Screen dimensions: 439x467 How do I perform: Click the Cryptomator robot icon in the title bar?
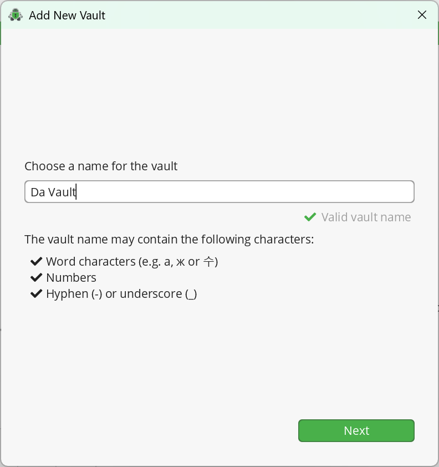[15, 15]
